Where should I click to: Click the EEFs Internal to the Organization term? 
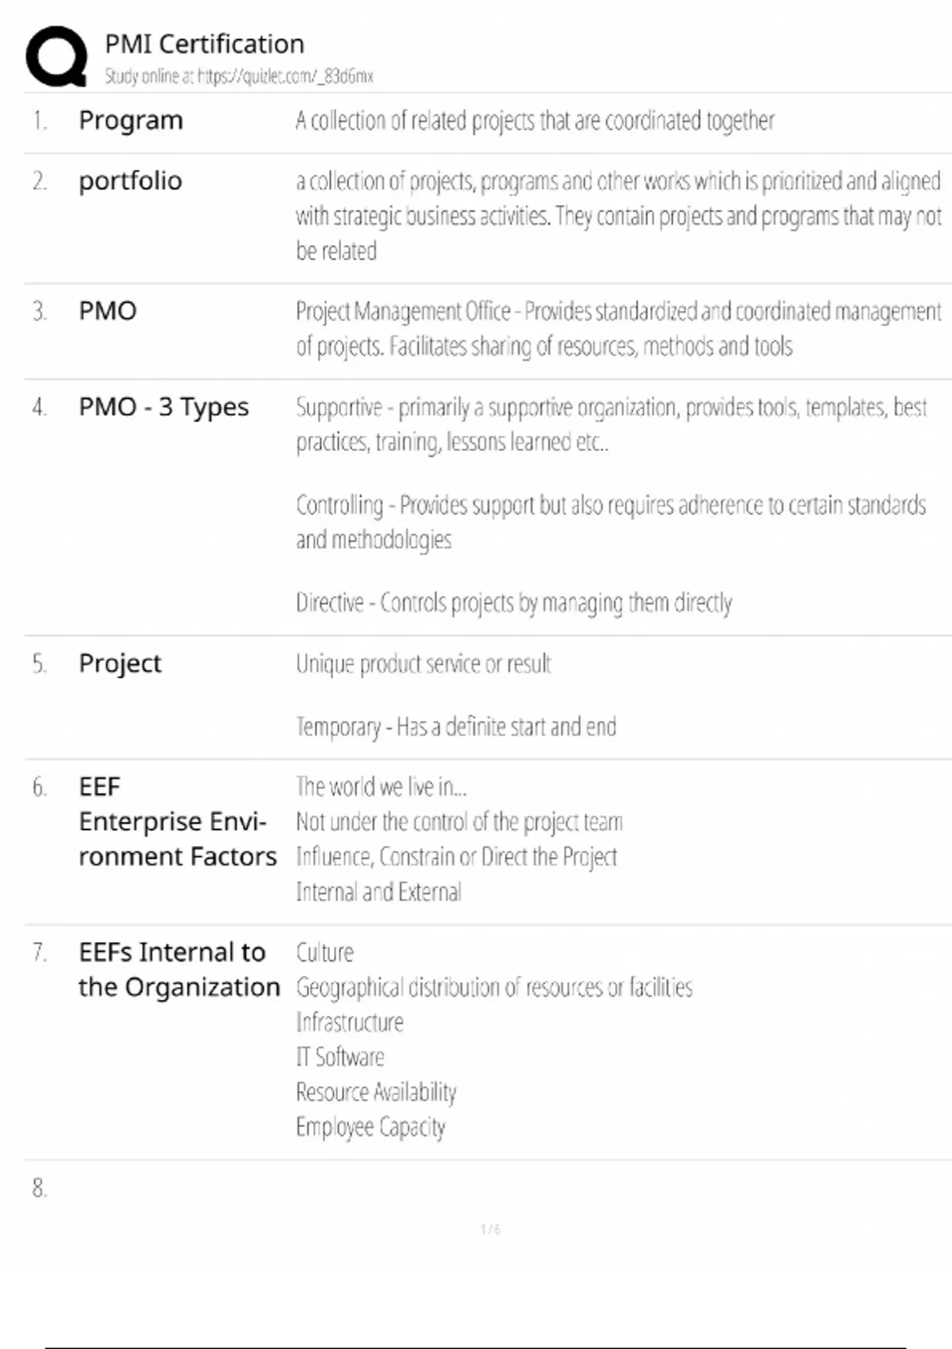[x=179, y=969]
